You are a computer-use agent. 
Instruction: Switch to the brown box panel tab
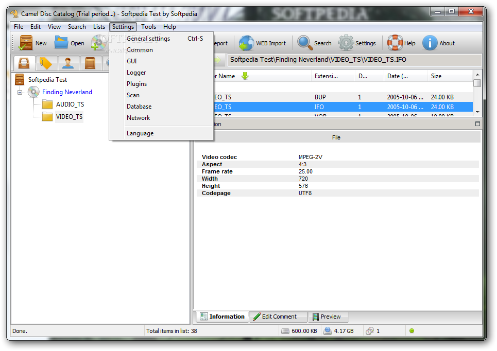click(x=90, y=63)
